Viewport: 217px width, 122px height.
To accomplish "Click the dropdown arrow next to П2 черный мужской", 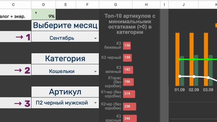I will pos(95,103).
